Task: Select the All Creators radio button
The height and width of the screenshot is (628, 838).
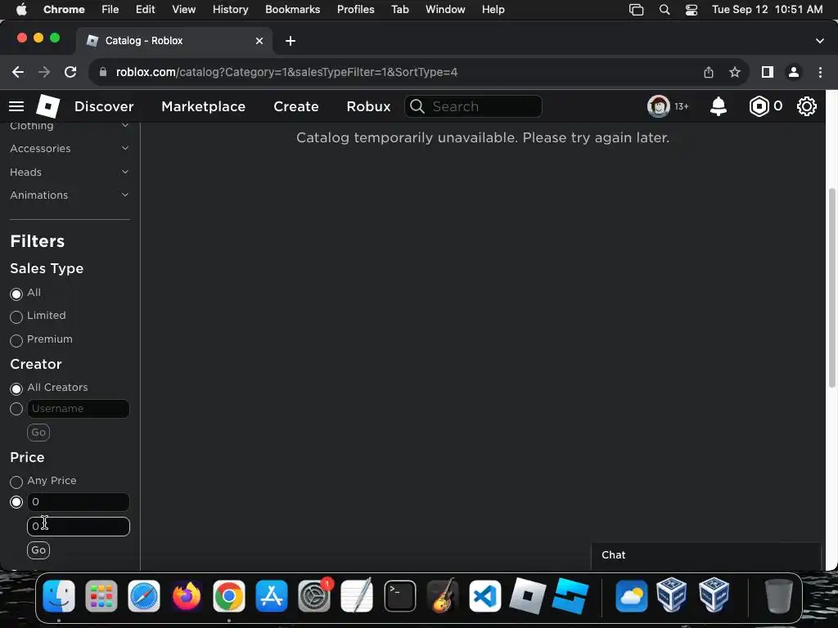Action: click(16, 388)
